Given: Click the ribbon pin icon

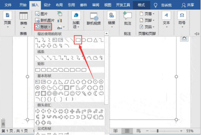Looking at the screenshot, I should tap(197, 34).
